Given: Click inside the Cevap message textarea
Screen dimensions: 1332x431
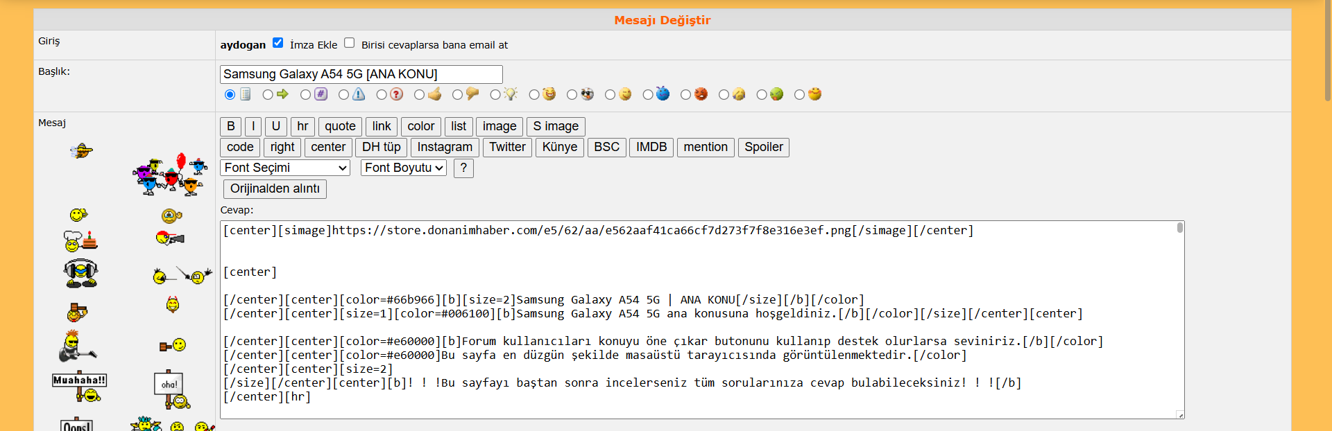Looking at the screenshot, I should (702, 319).
